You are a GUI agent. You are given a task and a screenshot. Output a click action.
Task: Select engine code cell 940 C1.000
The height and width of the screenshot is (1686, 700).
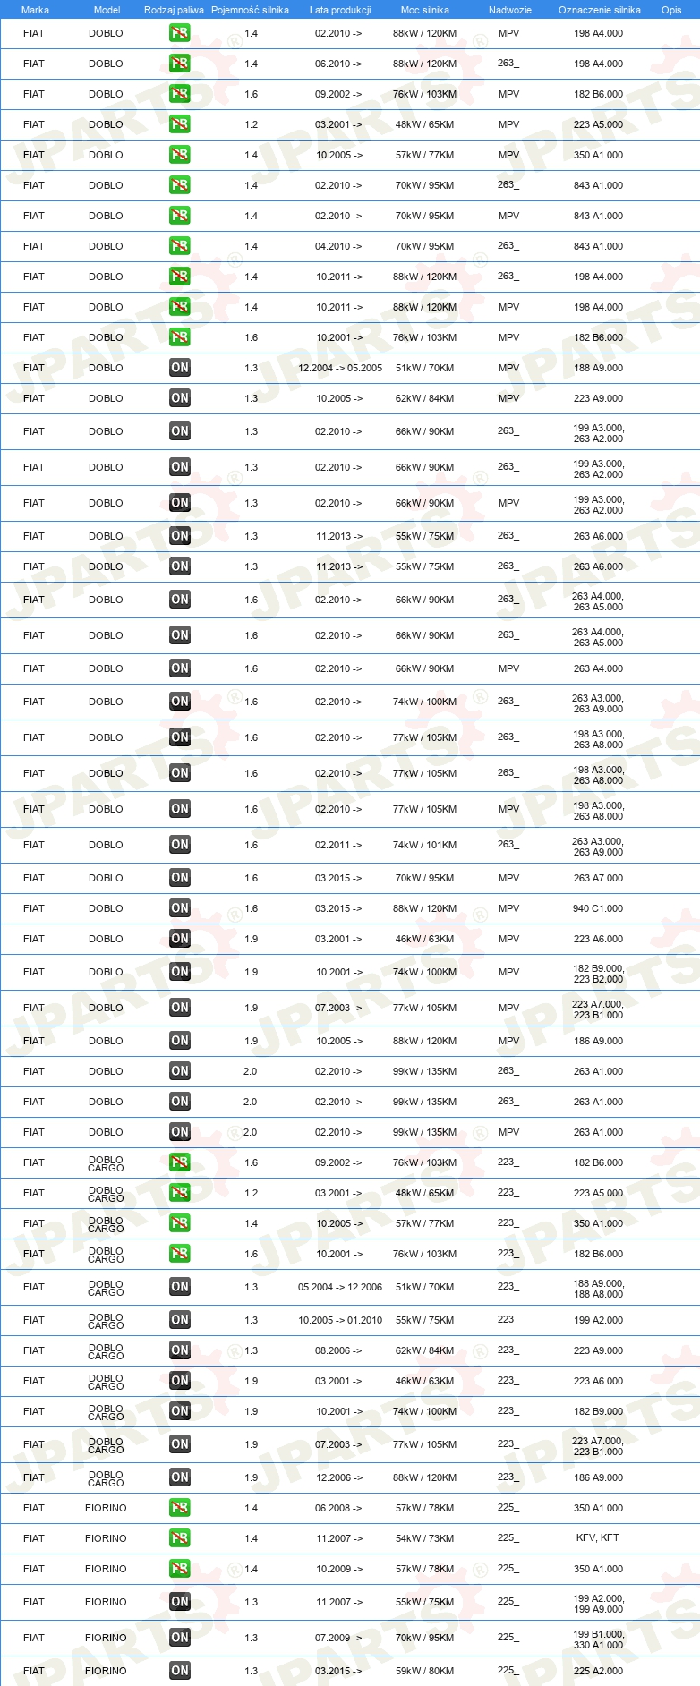click(598, 908)
